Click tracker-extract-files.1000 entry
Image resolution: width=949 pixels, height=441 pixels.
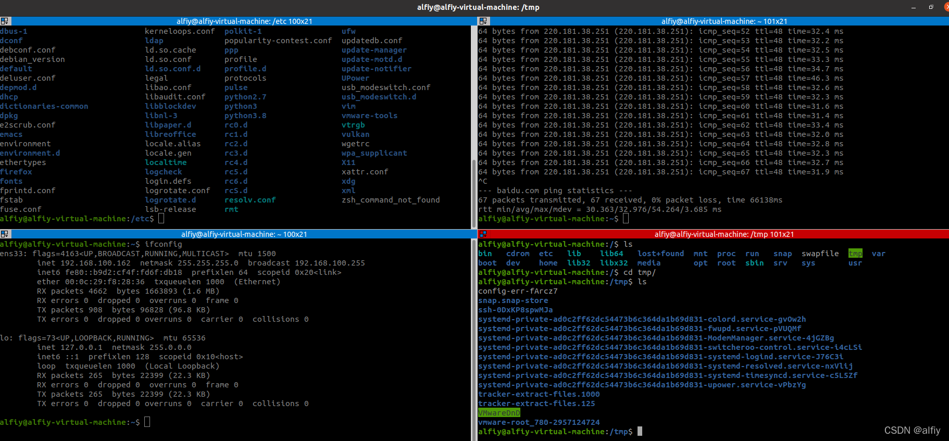pos(539,394)
